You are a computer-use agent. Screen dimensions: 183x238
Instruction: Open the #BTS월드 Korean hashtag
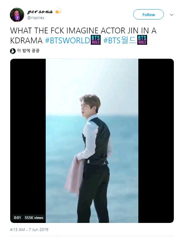[120, 40]
